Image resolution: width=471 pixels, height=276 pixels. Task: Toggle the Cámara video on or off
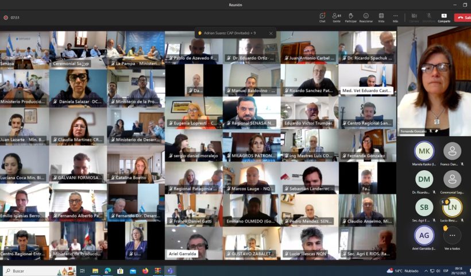point(414,17)
